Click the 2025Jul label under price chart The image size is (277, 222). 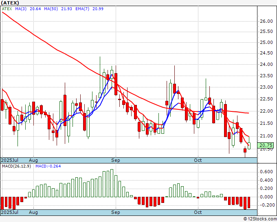click(x=10, y=160)
